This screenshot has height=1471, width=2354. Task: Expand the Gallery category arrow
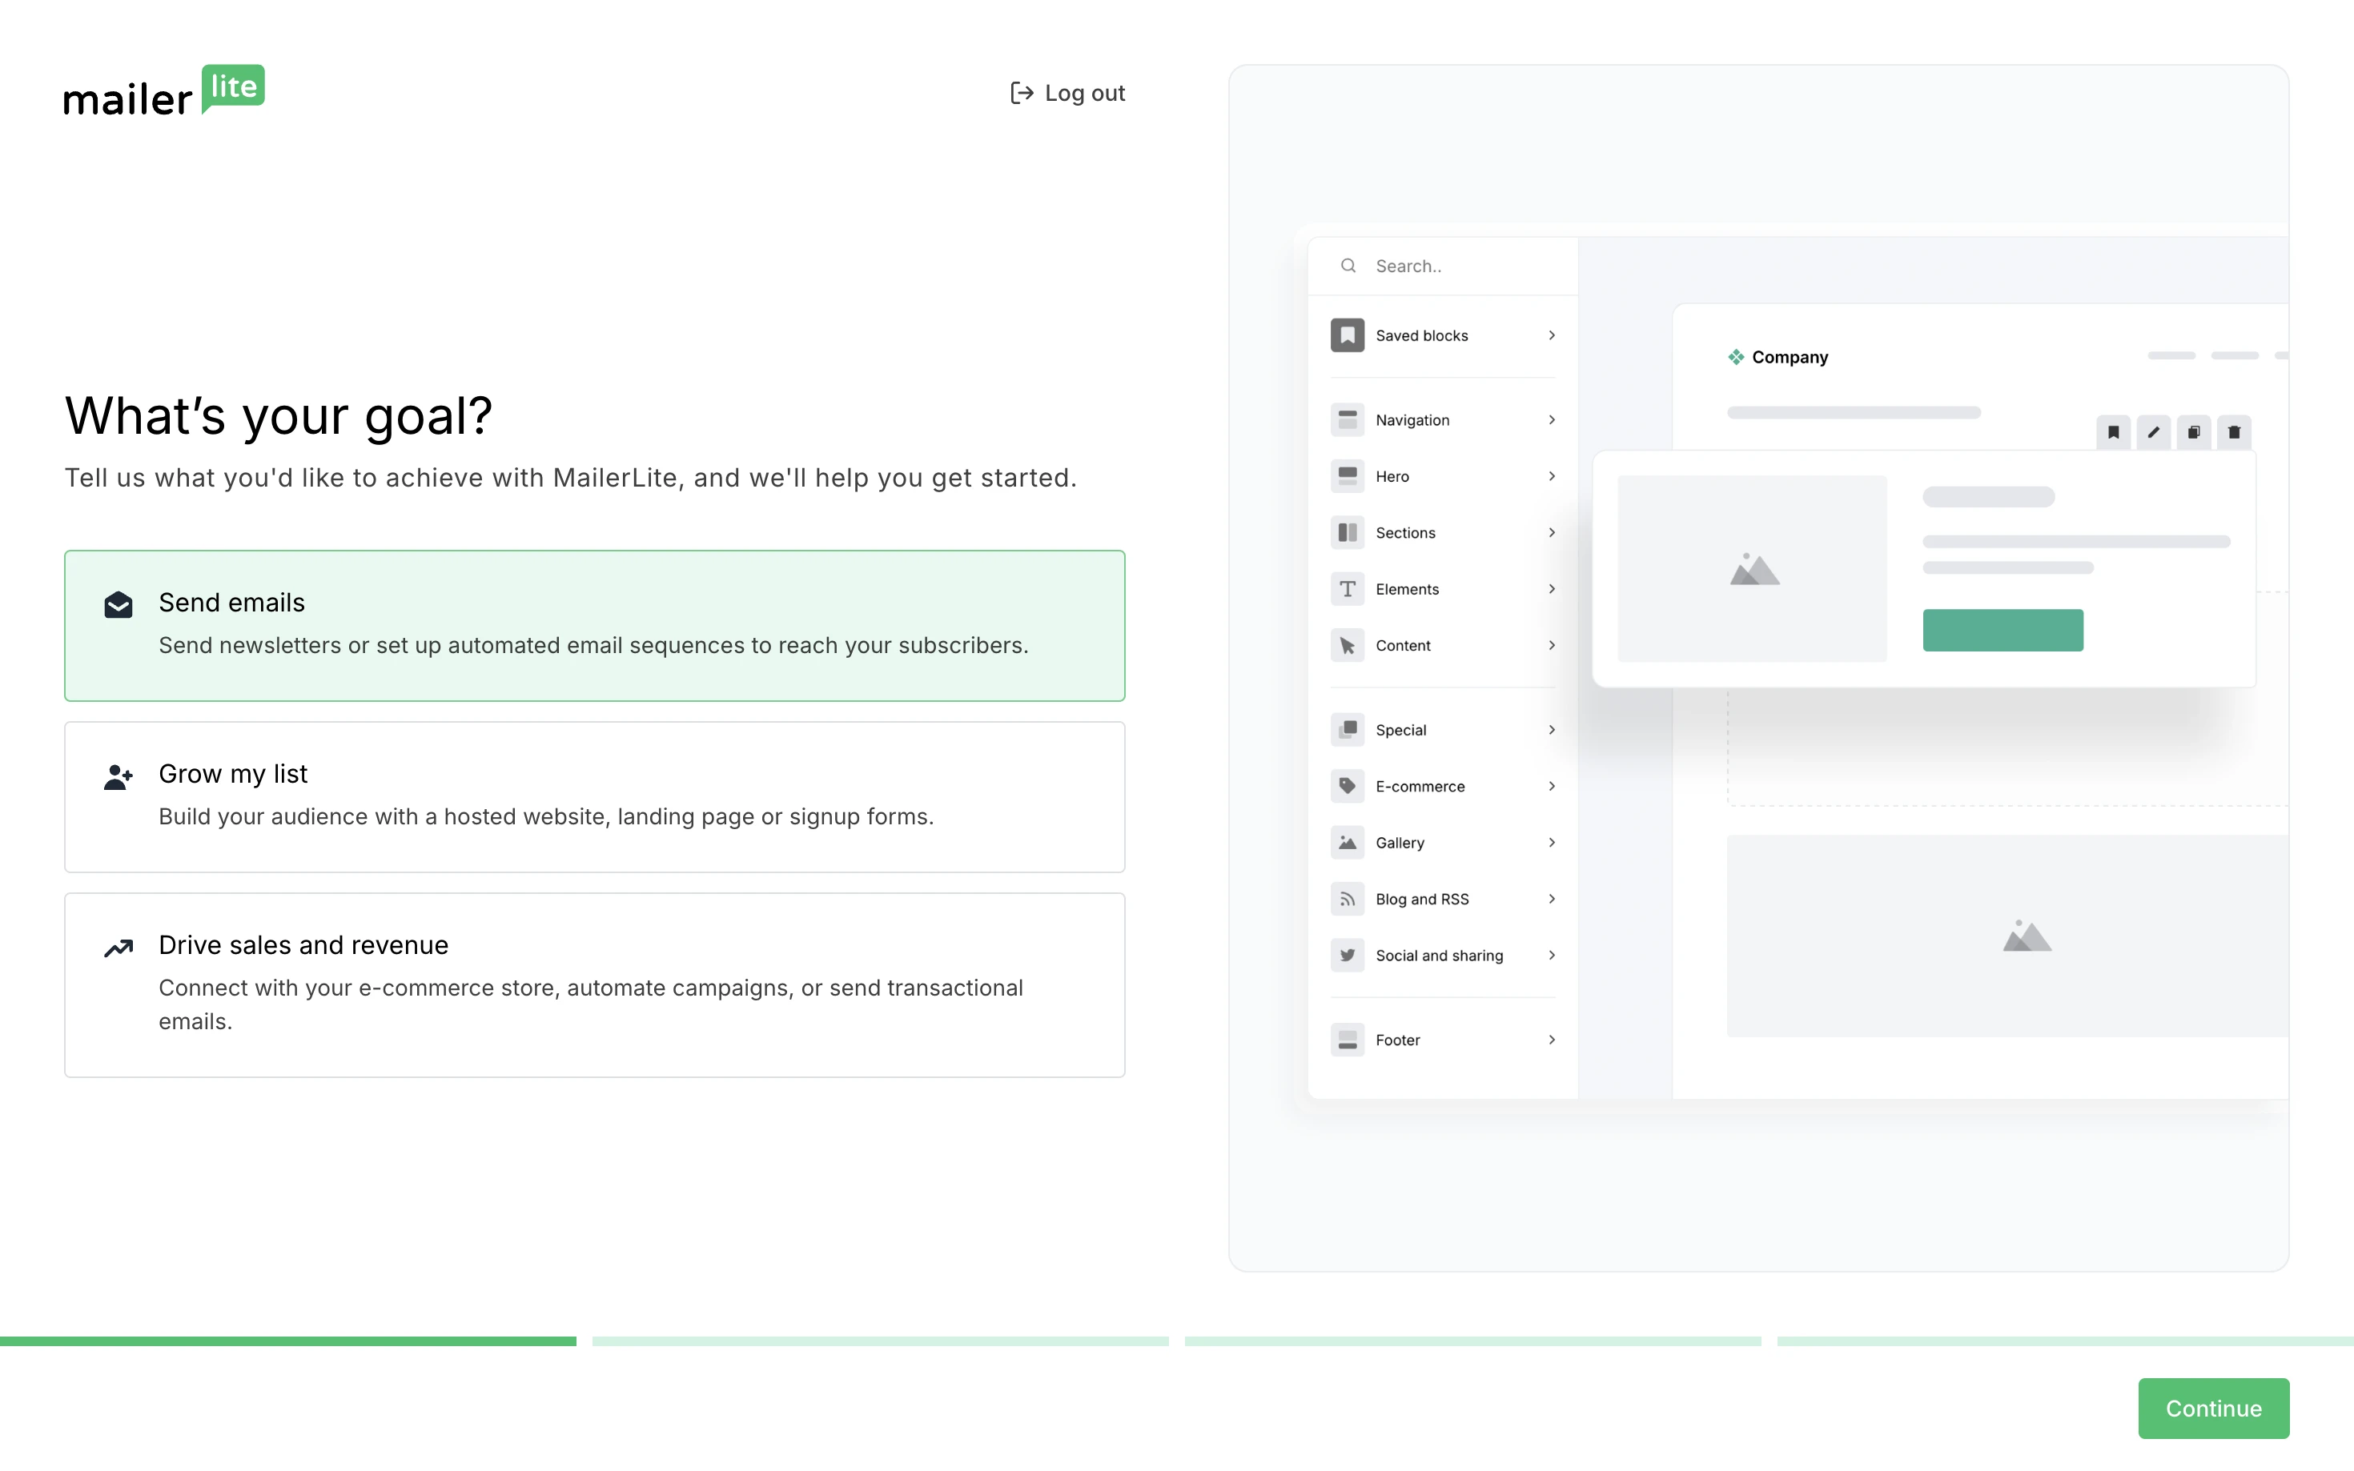tap(1551, 843)
